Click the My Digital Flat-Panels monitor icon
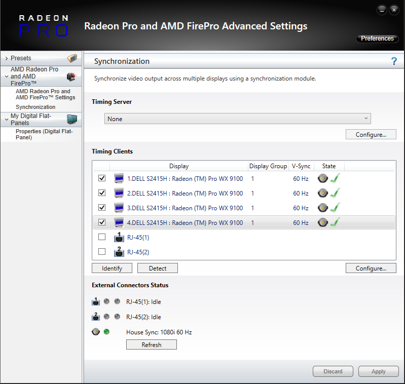This screenshot has width=405, height=384. tap(72, 119)
